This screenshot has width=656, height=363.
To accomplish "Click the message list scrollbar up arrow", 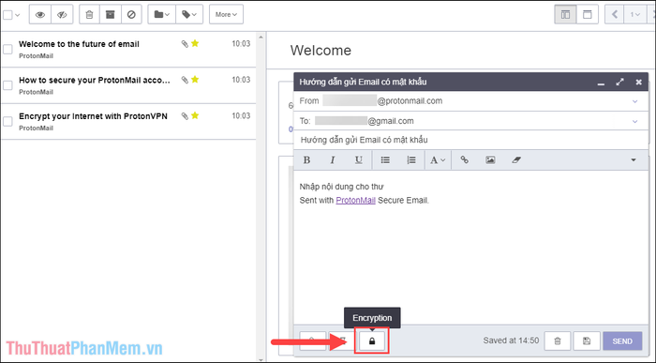I will pos(261,37).
